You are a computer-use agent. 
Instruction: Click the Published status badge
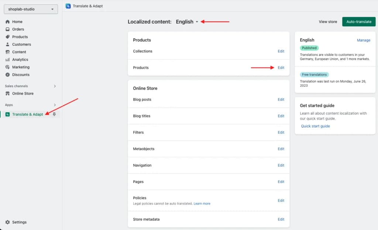click(309, 48)
